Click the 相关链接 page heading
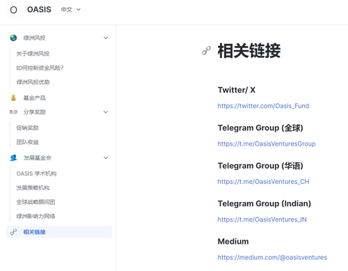 [249, 51]
